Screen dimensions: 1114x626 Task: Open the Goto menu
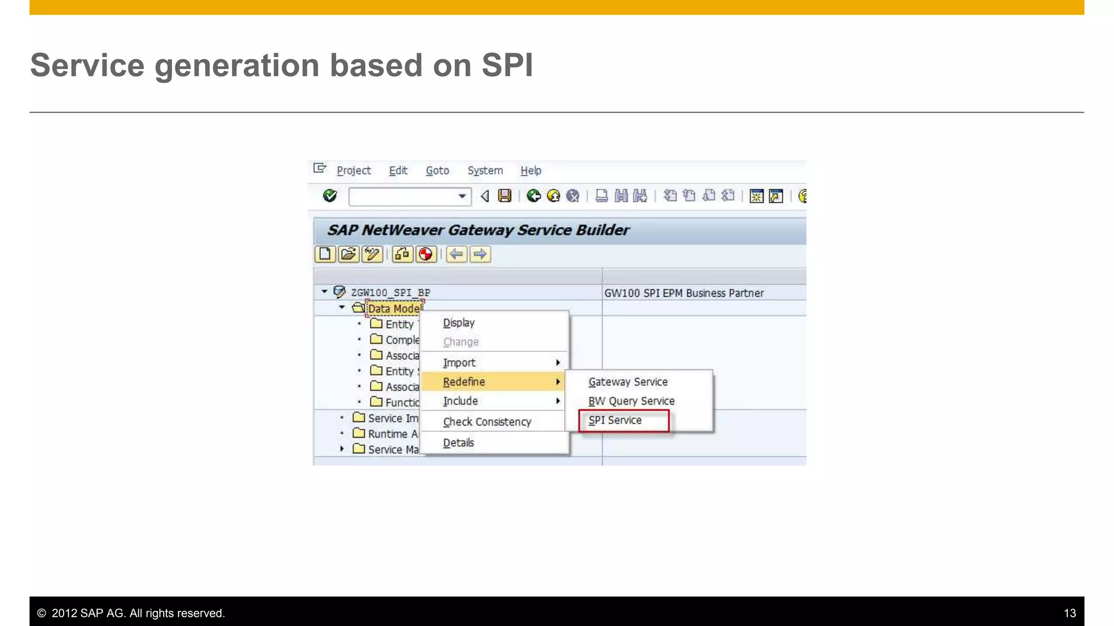(x=437, y=171)
